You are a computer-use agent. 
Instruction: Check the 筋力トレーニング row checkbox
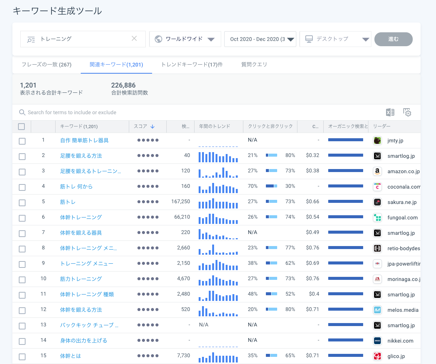22,279
